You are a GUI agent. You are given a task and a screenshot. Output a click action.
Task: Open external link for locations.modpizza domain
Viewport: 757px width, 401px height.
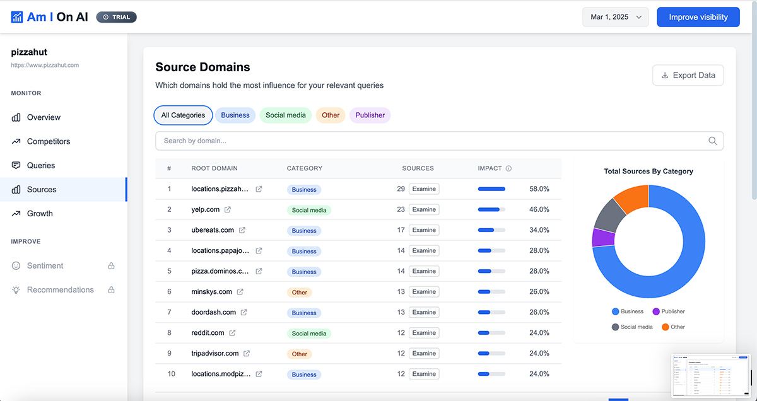259,374
